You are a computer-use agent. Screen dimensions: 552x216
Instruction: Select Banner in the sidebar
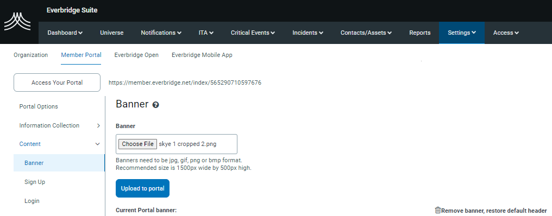click(x=59, y=163)
